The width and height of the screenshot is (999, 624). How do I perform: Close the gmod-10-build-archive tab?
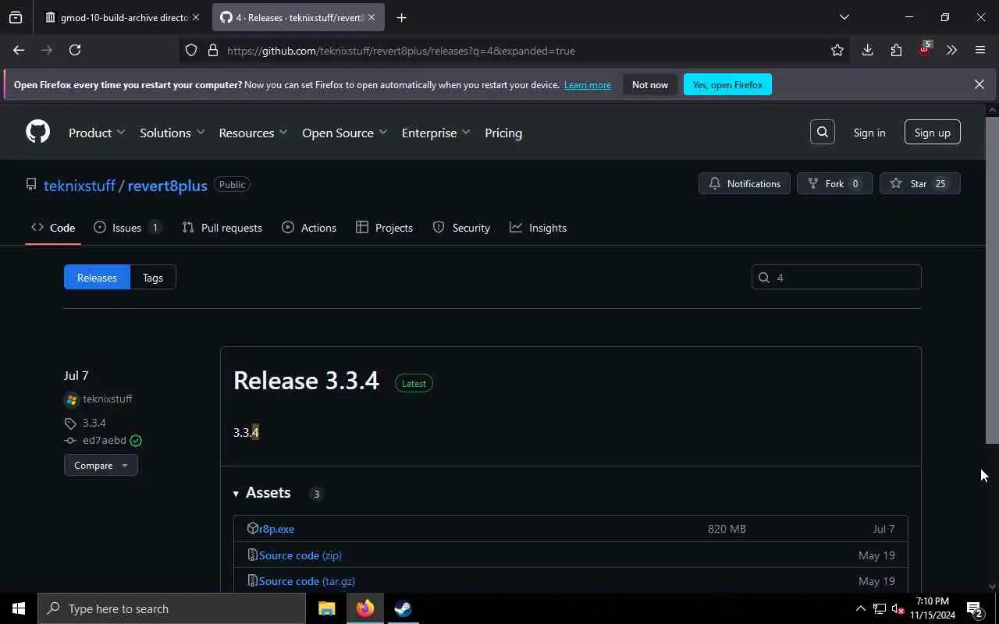point(195,17)
